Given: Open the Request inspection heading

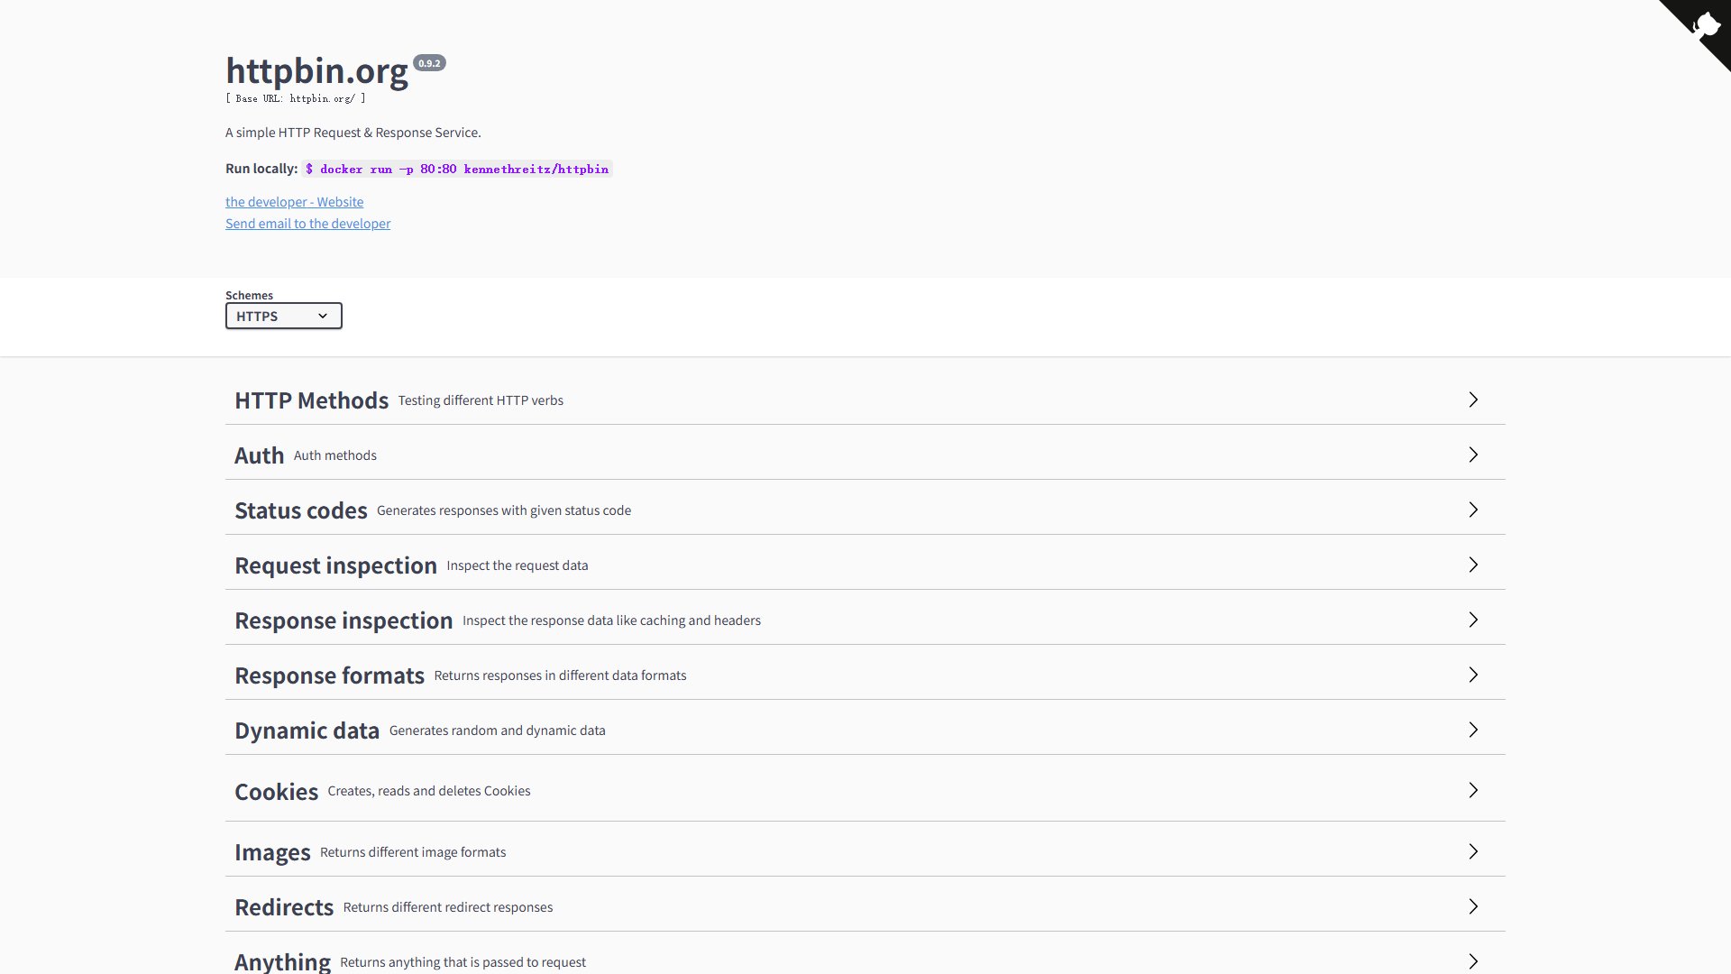Looking at the screenshot, I should (335, 565).
